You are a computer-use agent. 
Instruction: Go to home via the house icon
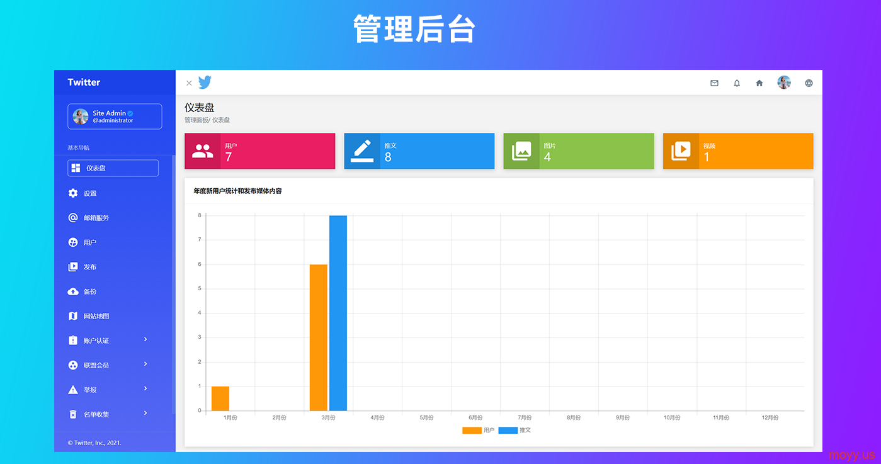coord(759,83)
